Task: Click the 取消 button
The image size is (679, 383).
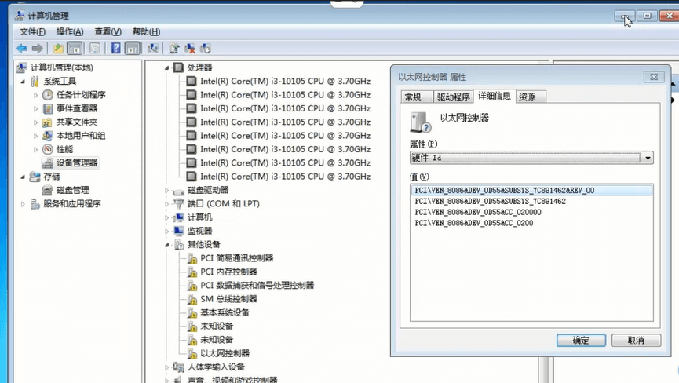Action: pyautogui.click(x=636, y=340)
